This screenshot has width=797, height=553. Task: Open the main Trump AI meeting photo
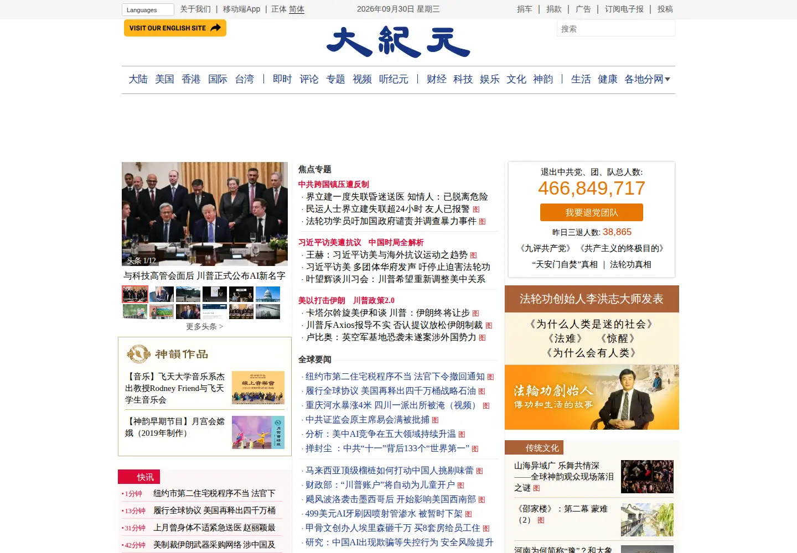[x=205, y=214]
